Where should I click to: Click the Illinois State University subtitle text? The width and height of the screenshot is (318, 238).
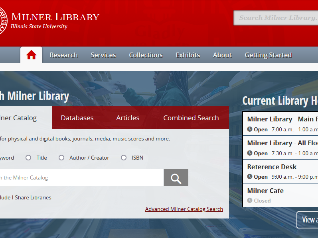pyautogui.click(x=39, y=27)
